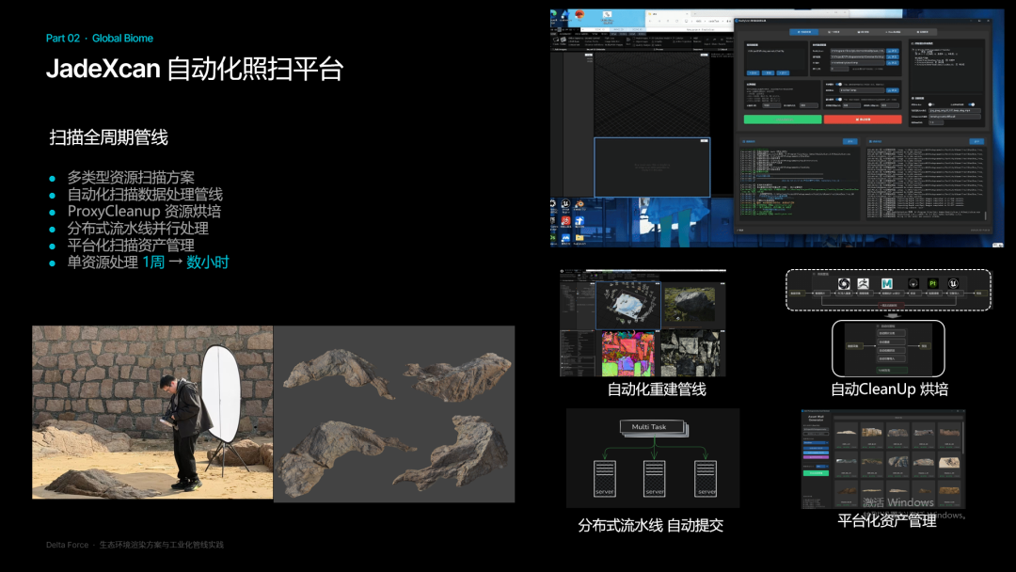The height and width of the screenshot is (572, 1016).
Task: Click the caption "自动化重建管线"
Action: (x=657, y=389)
